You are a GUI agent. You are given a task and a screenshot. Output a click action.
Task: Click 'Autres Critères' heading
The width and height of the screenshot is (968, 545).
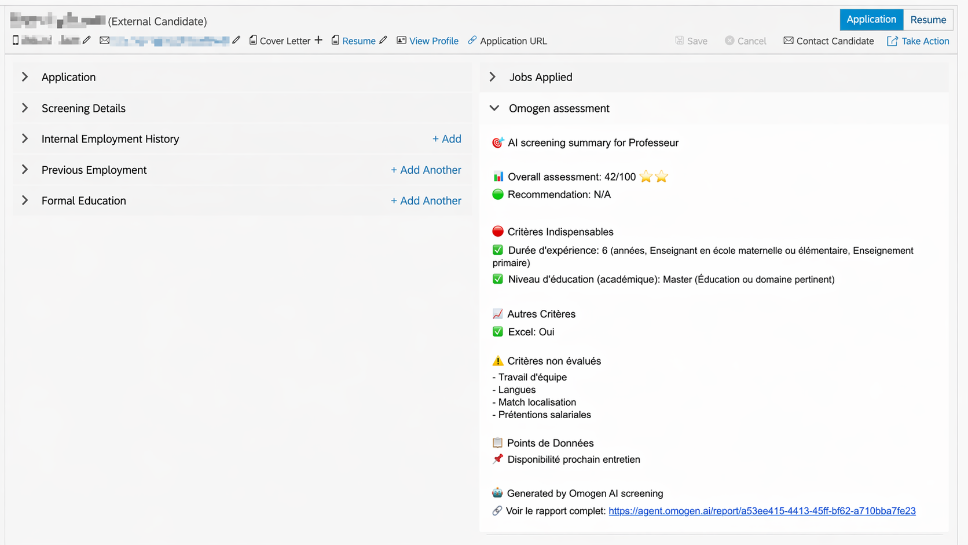pyautogui.click(x=541, y=314)
